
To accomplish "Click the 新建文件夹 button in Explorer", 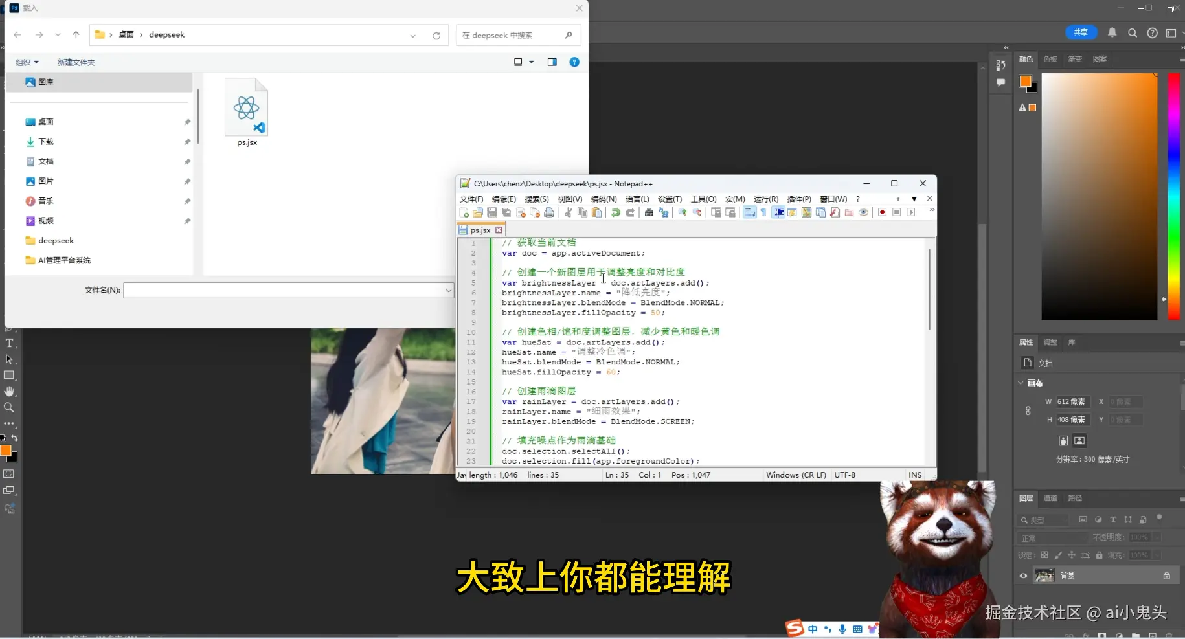I will point(76,62).
